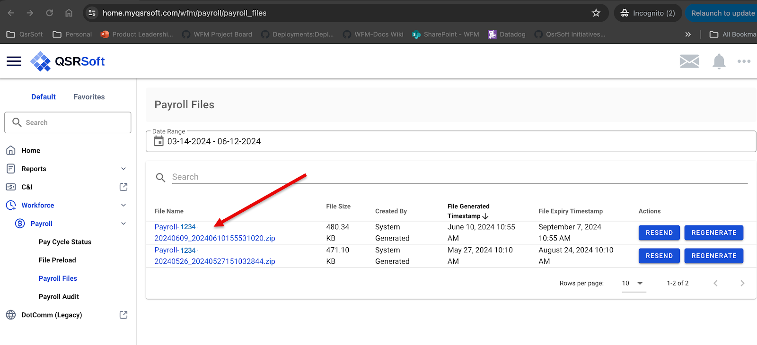Expand the Reports chevron
This screenshot has width=757, height=345.
coord(123,169)
